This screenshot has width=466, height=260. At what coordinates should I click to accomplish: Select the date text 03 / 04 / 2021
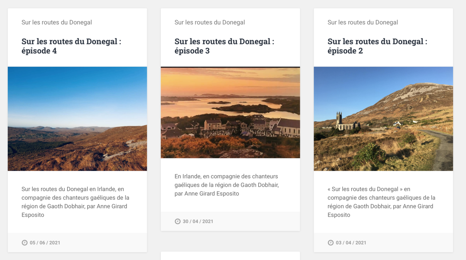pyautogui.click(x=351, y=243)
